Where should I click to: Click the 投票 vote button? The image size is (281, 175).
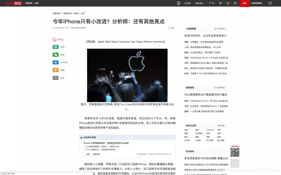[x=88, y=154]
